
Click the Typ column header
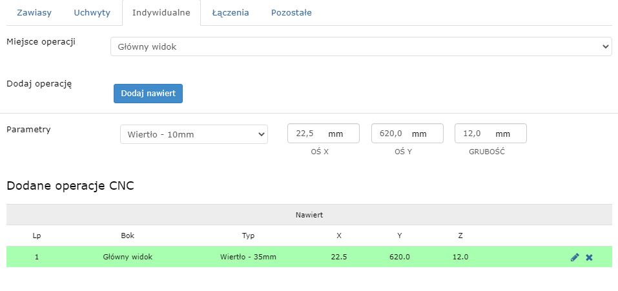(x=248, y=236)
